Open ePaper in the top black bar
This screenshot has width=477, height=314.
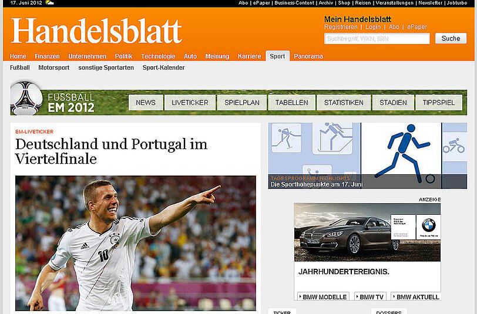click(261, 3)
